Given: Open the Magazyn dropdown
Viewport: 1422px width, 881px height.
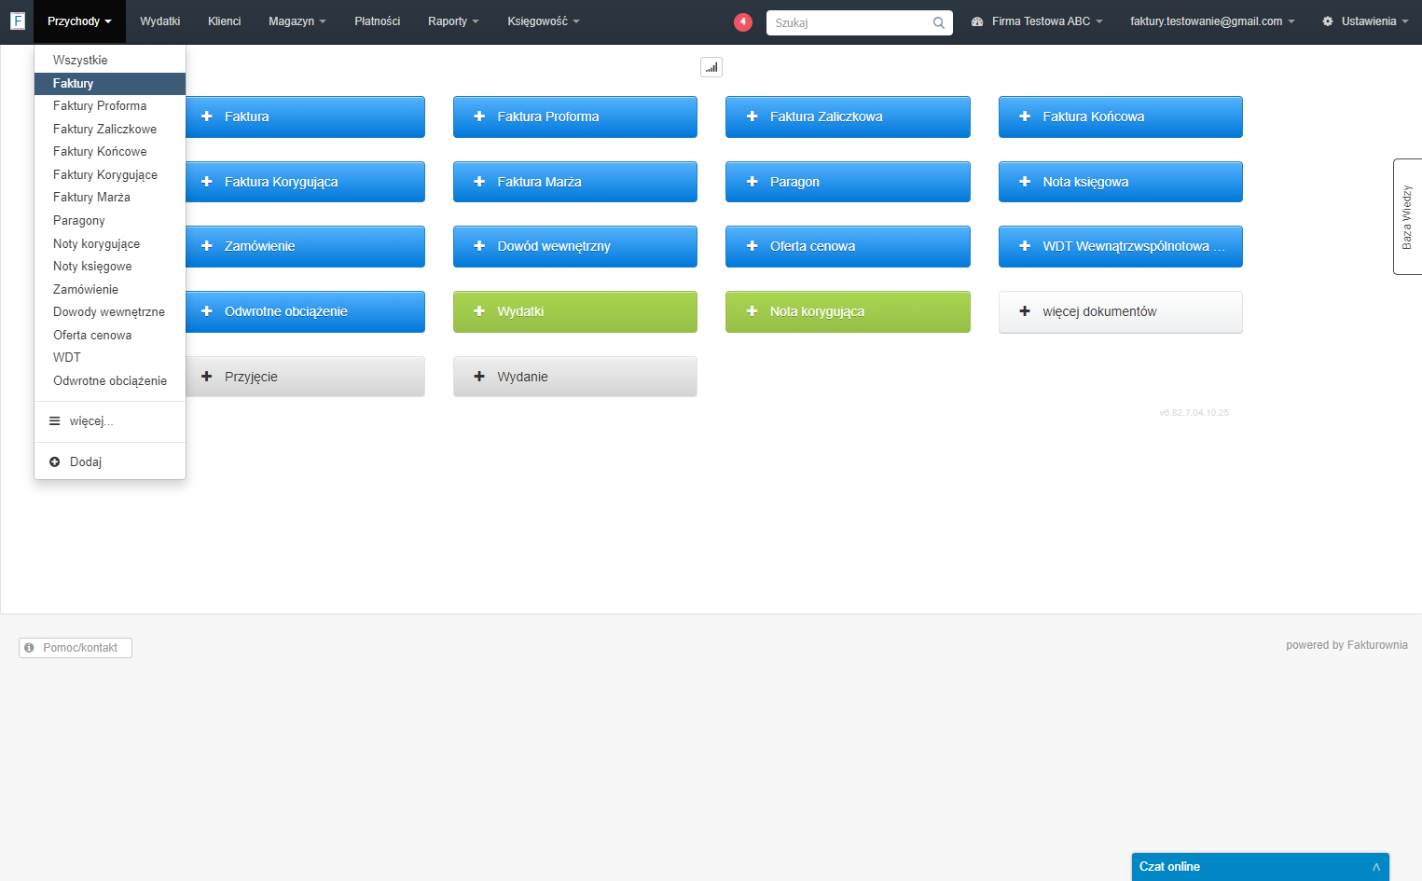Looking at the screenshot, I should [297, 21].
